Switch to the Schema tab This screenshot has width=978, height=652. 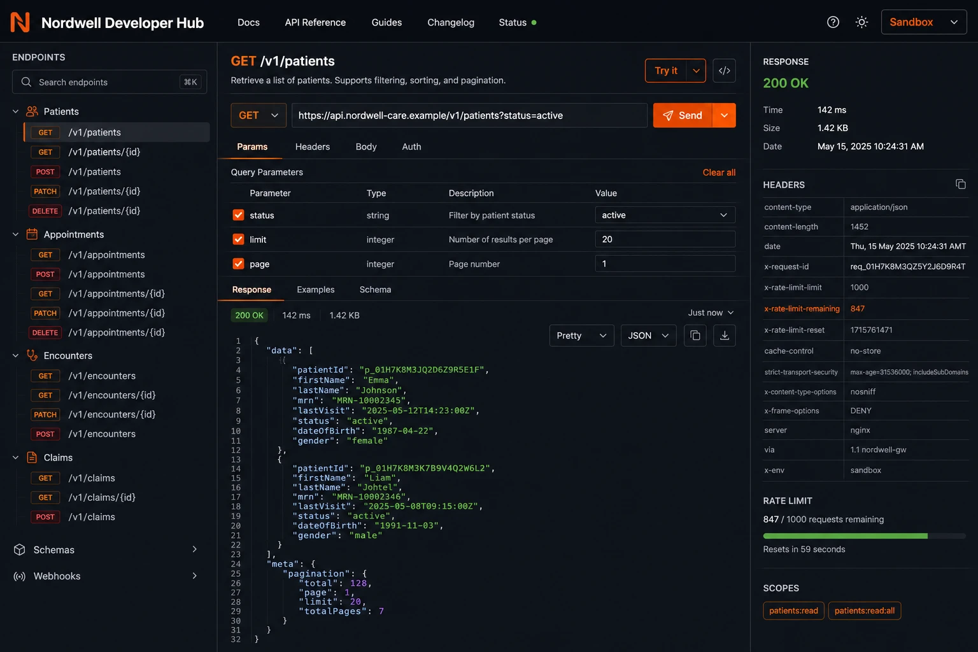click(375, 290)
